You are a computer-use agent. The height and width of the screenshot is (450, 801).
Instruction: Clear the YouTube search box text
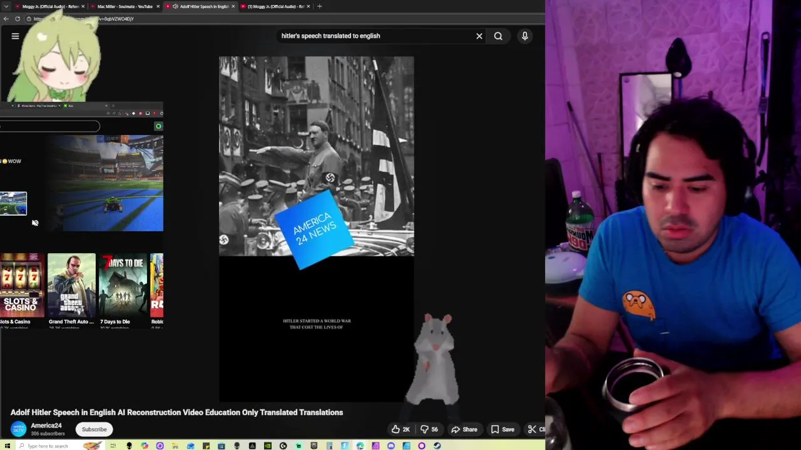[479, 36]
